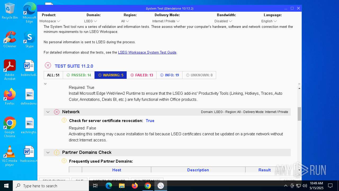Collapse the section chevron above Required: True

pos(45,84)
